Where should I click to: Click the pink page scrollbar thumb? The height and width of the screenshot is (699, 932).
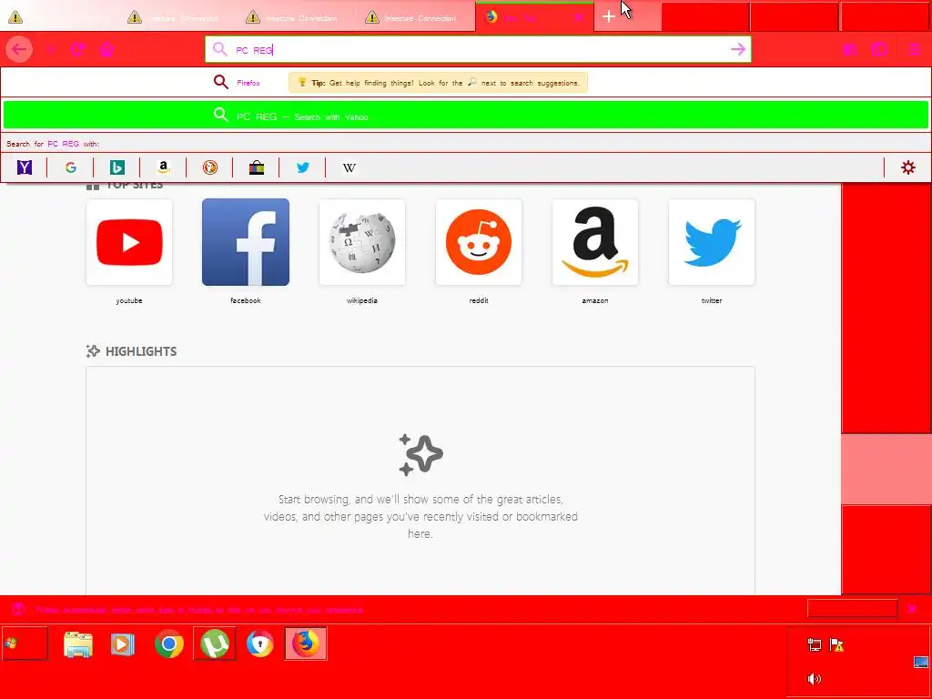click(x=886, y=469)
